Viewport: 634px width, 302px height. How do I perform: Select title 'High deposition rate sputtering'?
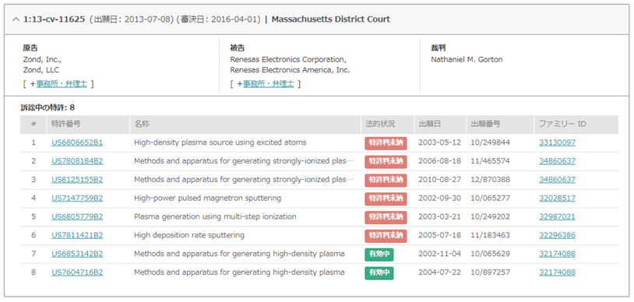point(188,235)
